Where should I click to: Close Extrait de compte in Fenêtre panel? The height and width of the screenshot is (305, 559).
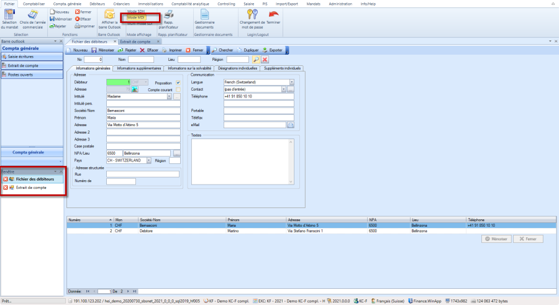6,187
